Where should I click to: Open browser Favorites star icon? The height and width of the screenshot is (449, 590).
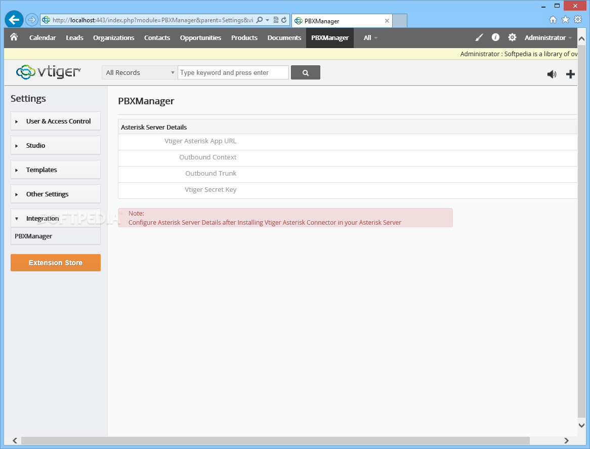[x=565, y=20]
